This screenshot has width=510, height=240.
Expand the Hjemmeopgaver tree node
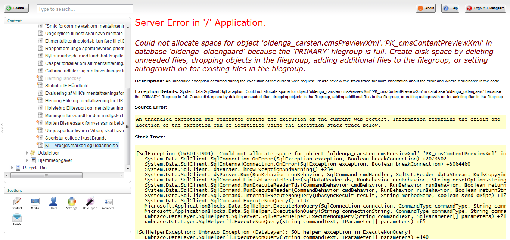[27, 160]
